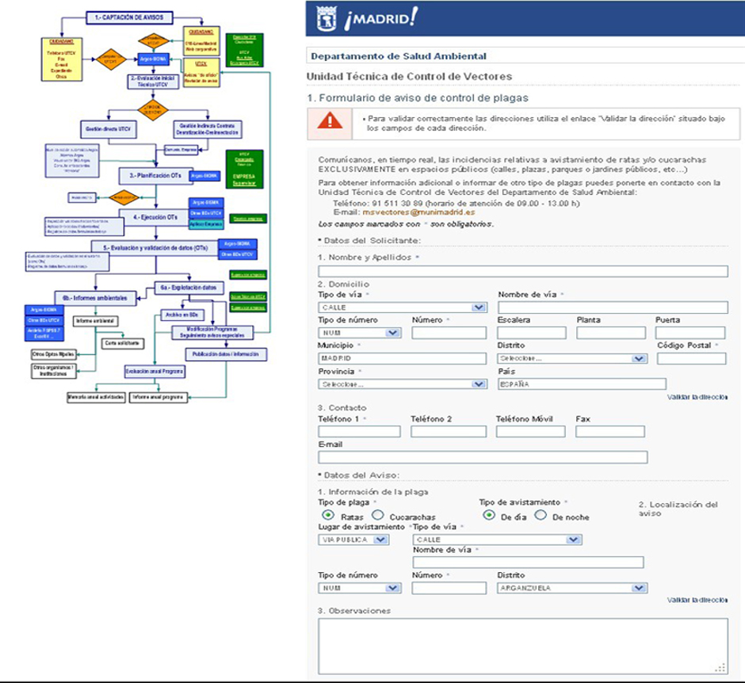This screenshot has width=745, height=683.
Task: Click the msvectores@munimadrid.es email link
Action: 418,212
